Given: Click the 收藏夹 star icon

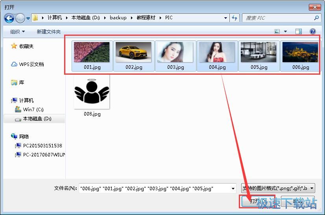Looking at the screenshot, I should (x=14, y=46).
